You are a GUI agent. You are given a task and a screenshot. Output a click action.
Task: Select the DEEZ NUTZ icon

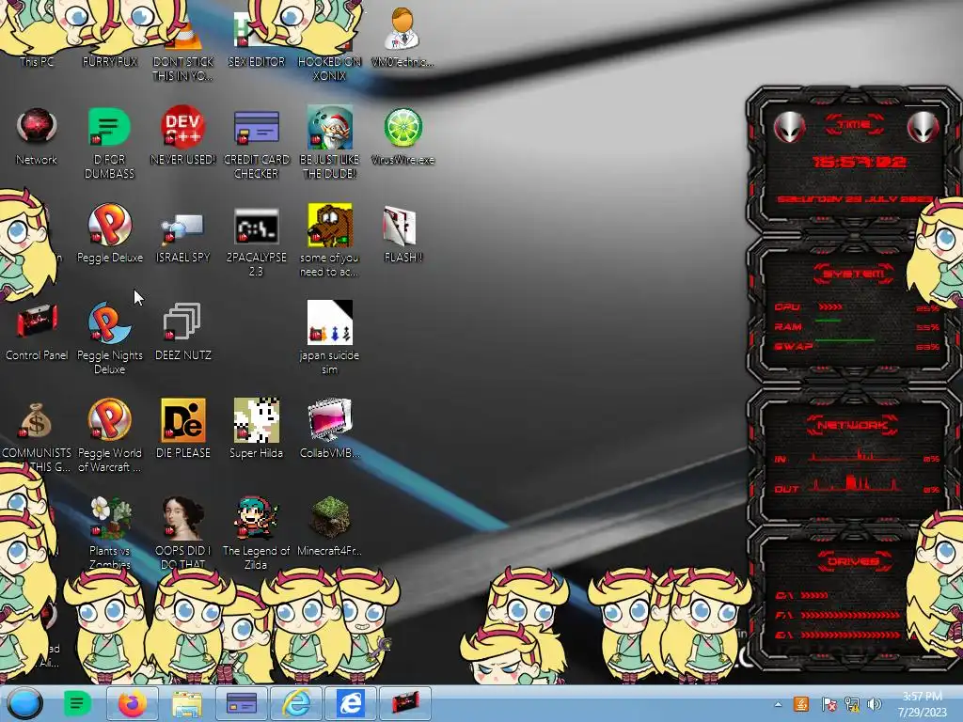(x=182, y=322)
